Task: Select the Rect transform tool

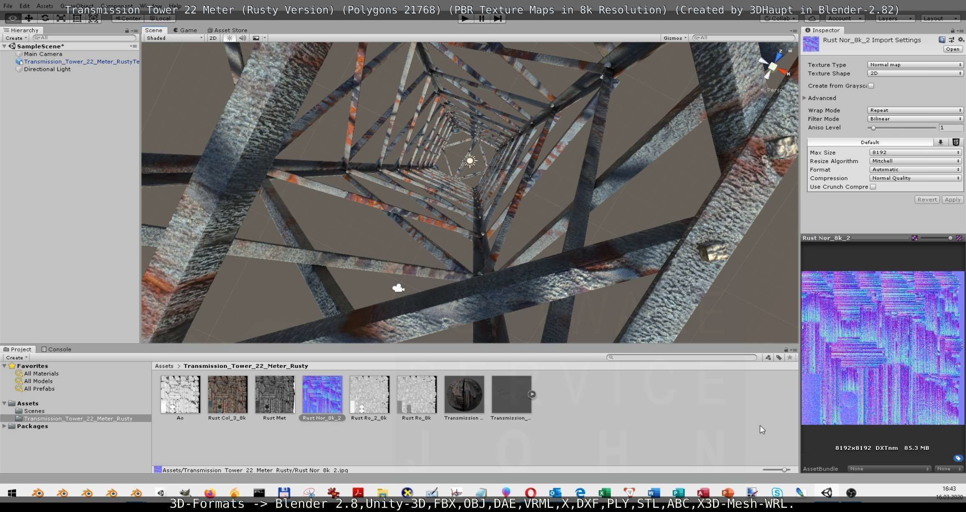Action: click(x=77, y=18)
